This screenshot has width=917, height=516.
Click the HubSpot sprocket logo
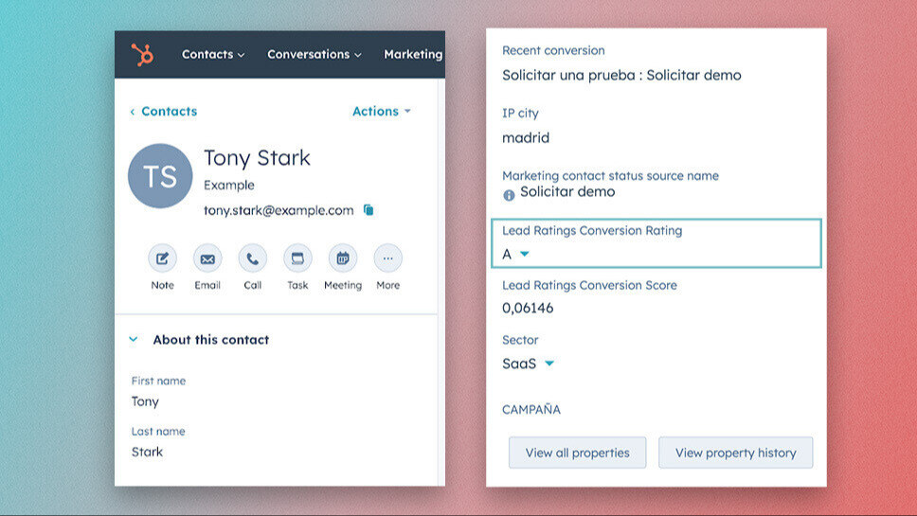click(143, 55)
